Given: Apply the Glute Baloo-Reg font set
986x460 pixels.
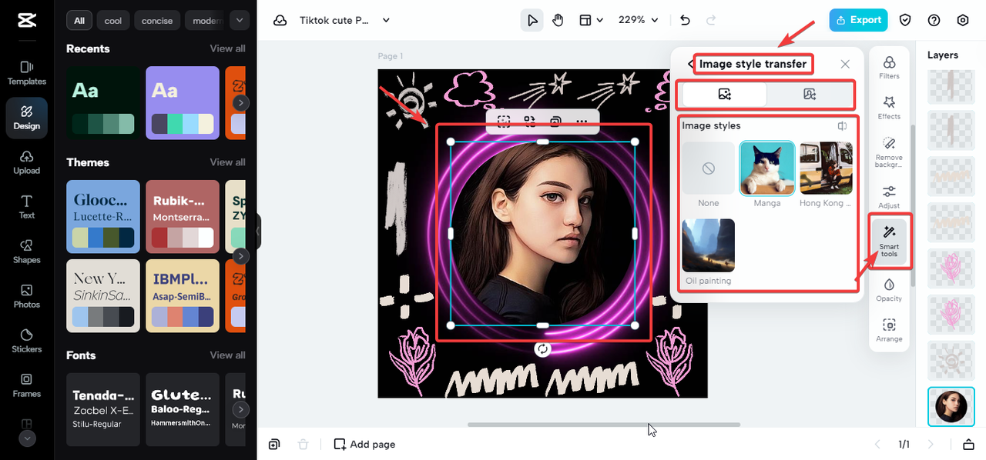Looking at the screenshot, I should click(183, 409).
